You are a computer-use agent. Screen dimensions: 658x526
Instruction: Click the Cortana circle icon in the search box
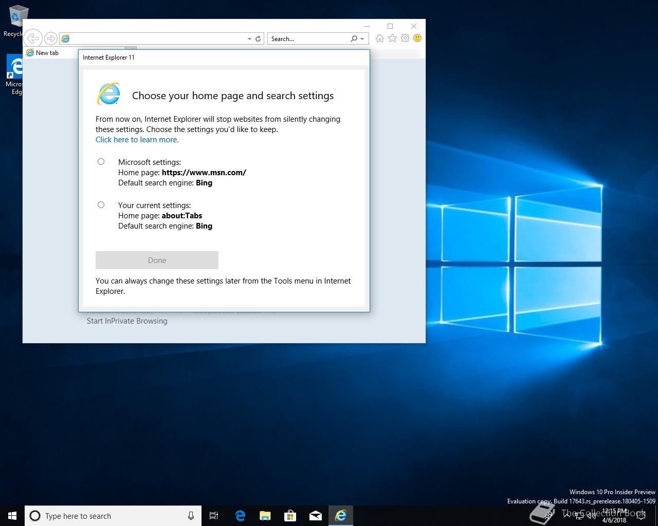[x=35, y=516]
